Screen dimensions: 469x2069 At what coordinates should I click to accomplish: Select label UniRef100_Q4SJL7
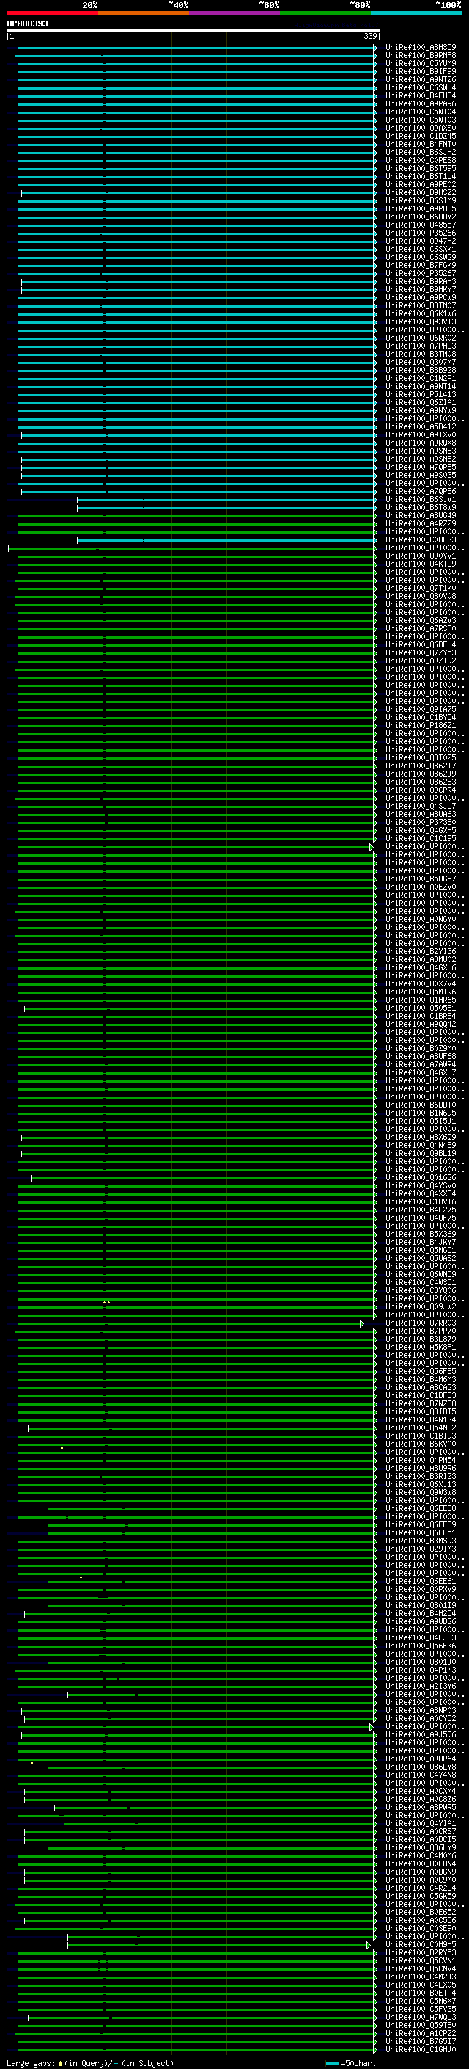tap(420, 807)
